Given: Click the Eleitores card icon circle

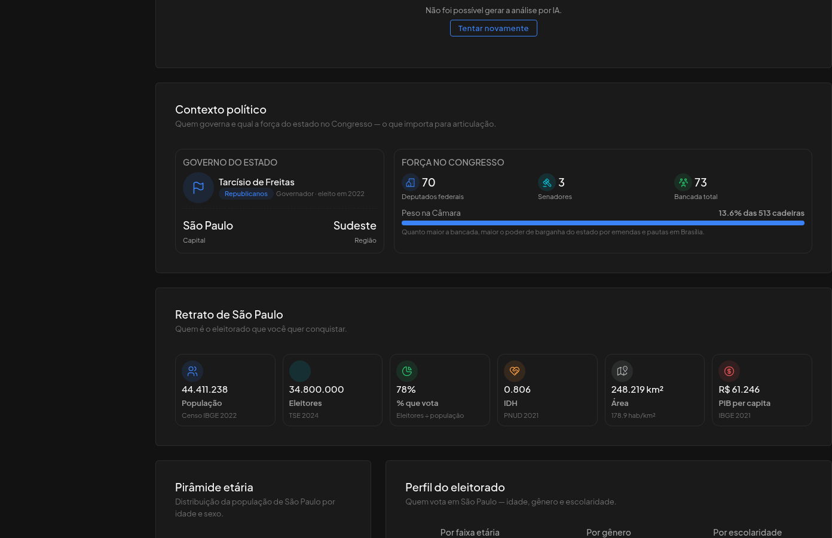Looking at the screenshot, I should pyautogui.click(x=300, y=371).
